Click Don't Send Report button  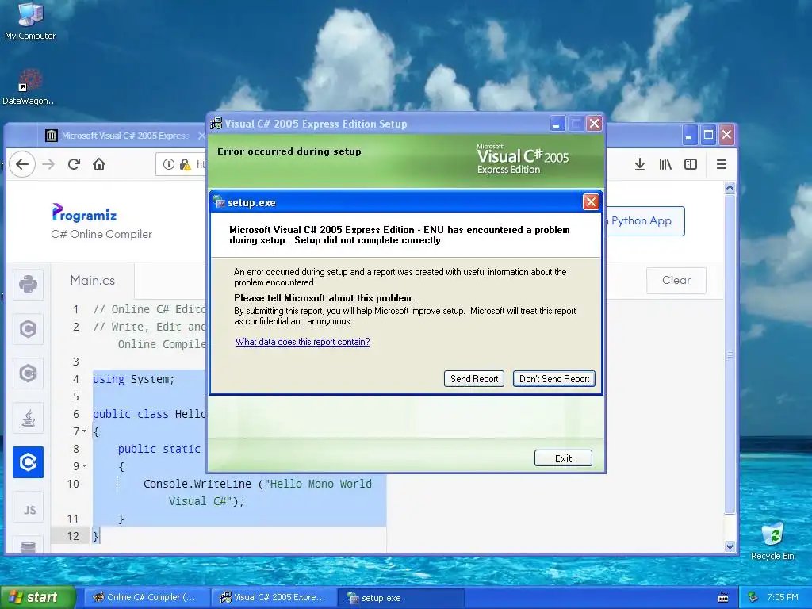tap(554, 378)
